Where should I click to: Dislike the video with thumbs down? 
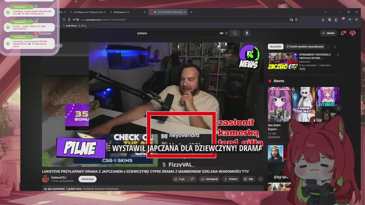pos(192,179)
